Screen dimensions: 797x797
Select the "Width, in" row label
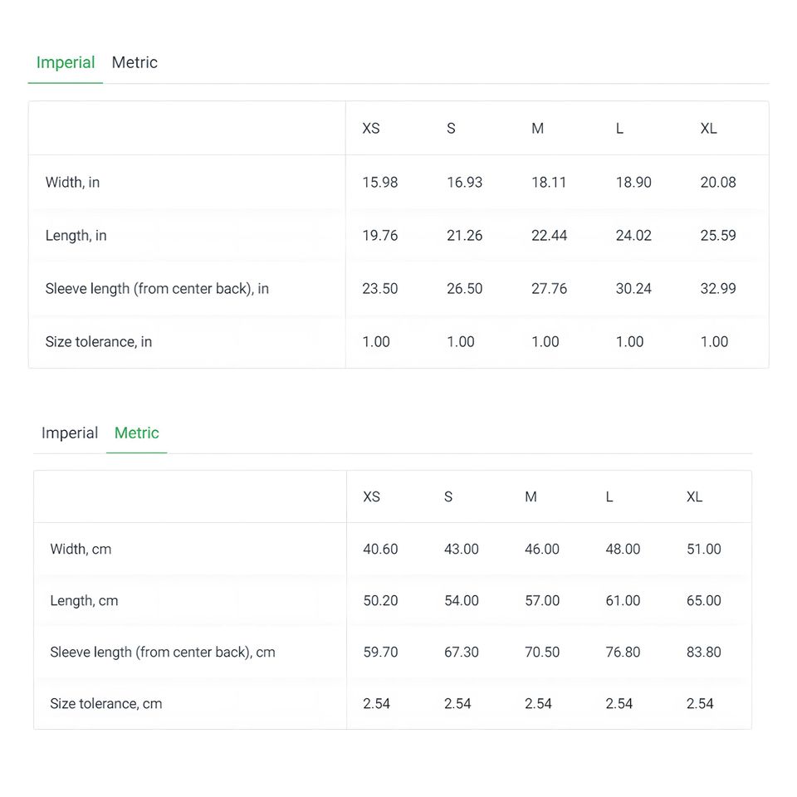tap(72, 183)
